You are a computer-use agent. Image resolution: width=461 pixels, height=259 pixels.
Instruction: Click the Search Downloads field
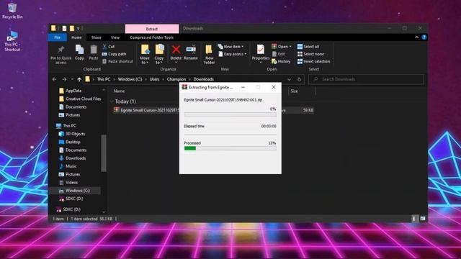click(366, 79)
